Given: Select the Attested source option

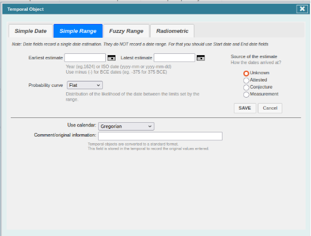Looking at the screenshot, I should pyautogui.click(x=246, y=80).
